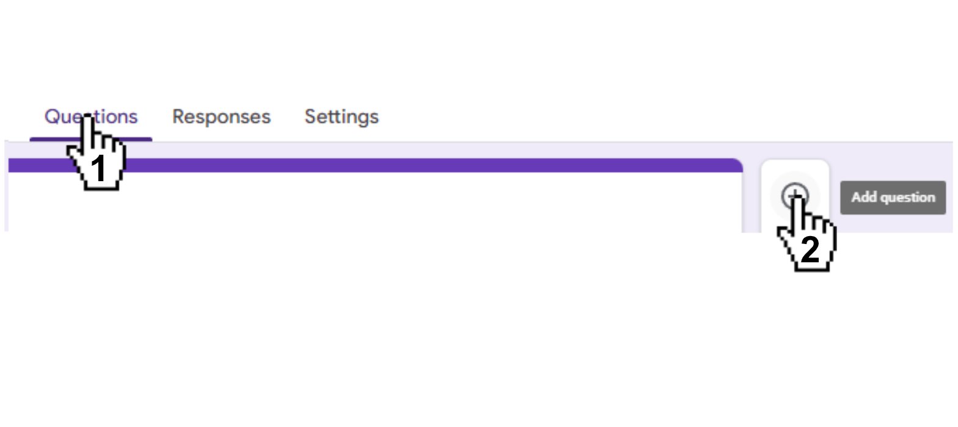Open the Questions tab
Viewport: 958px width, 427px height.
pos(91,117)
